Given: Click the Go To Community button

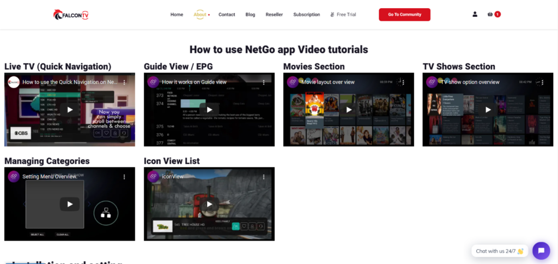Looking at the screenshot, I should [405, 15].
